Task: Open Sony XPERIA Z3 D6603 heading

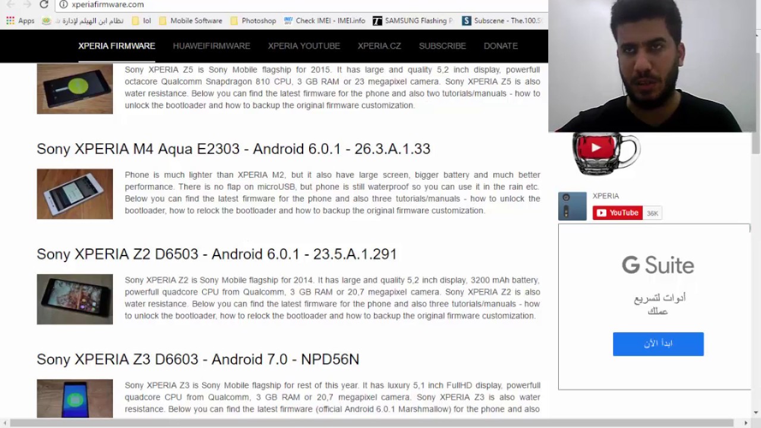Action: coord(198,359)
